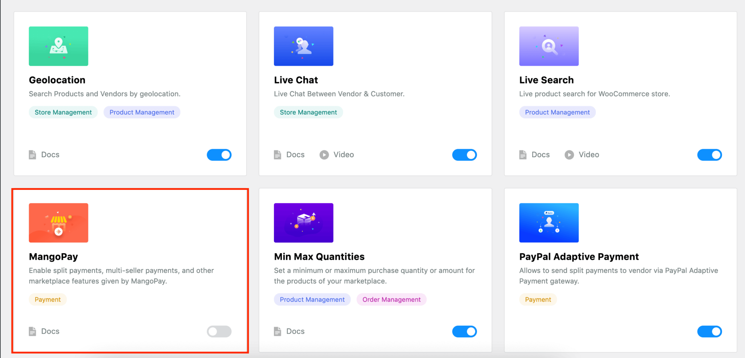Image resolution: width=745 pixels, height=358 pixels.
Task: Turn off the Min Max Quantities switch
Action: 464,331
